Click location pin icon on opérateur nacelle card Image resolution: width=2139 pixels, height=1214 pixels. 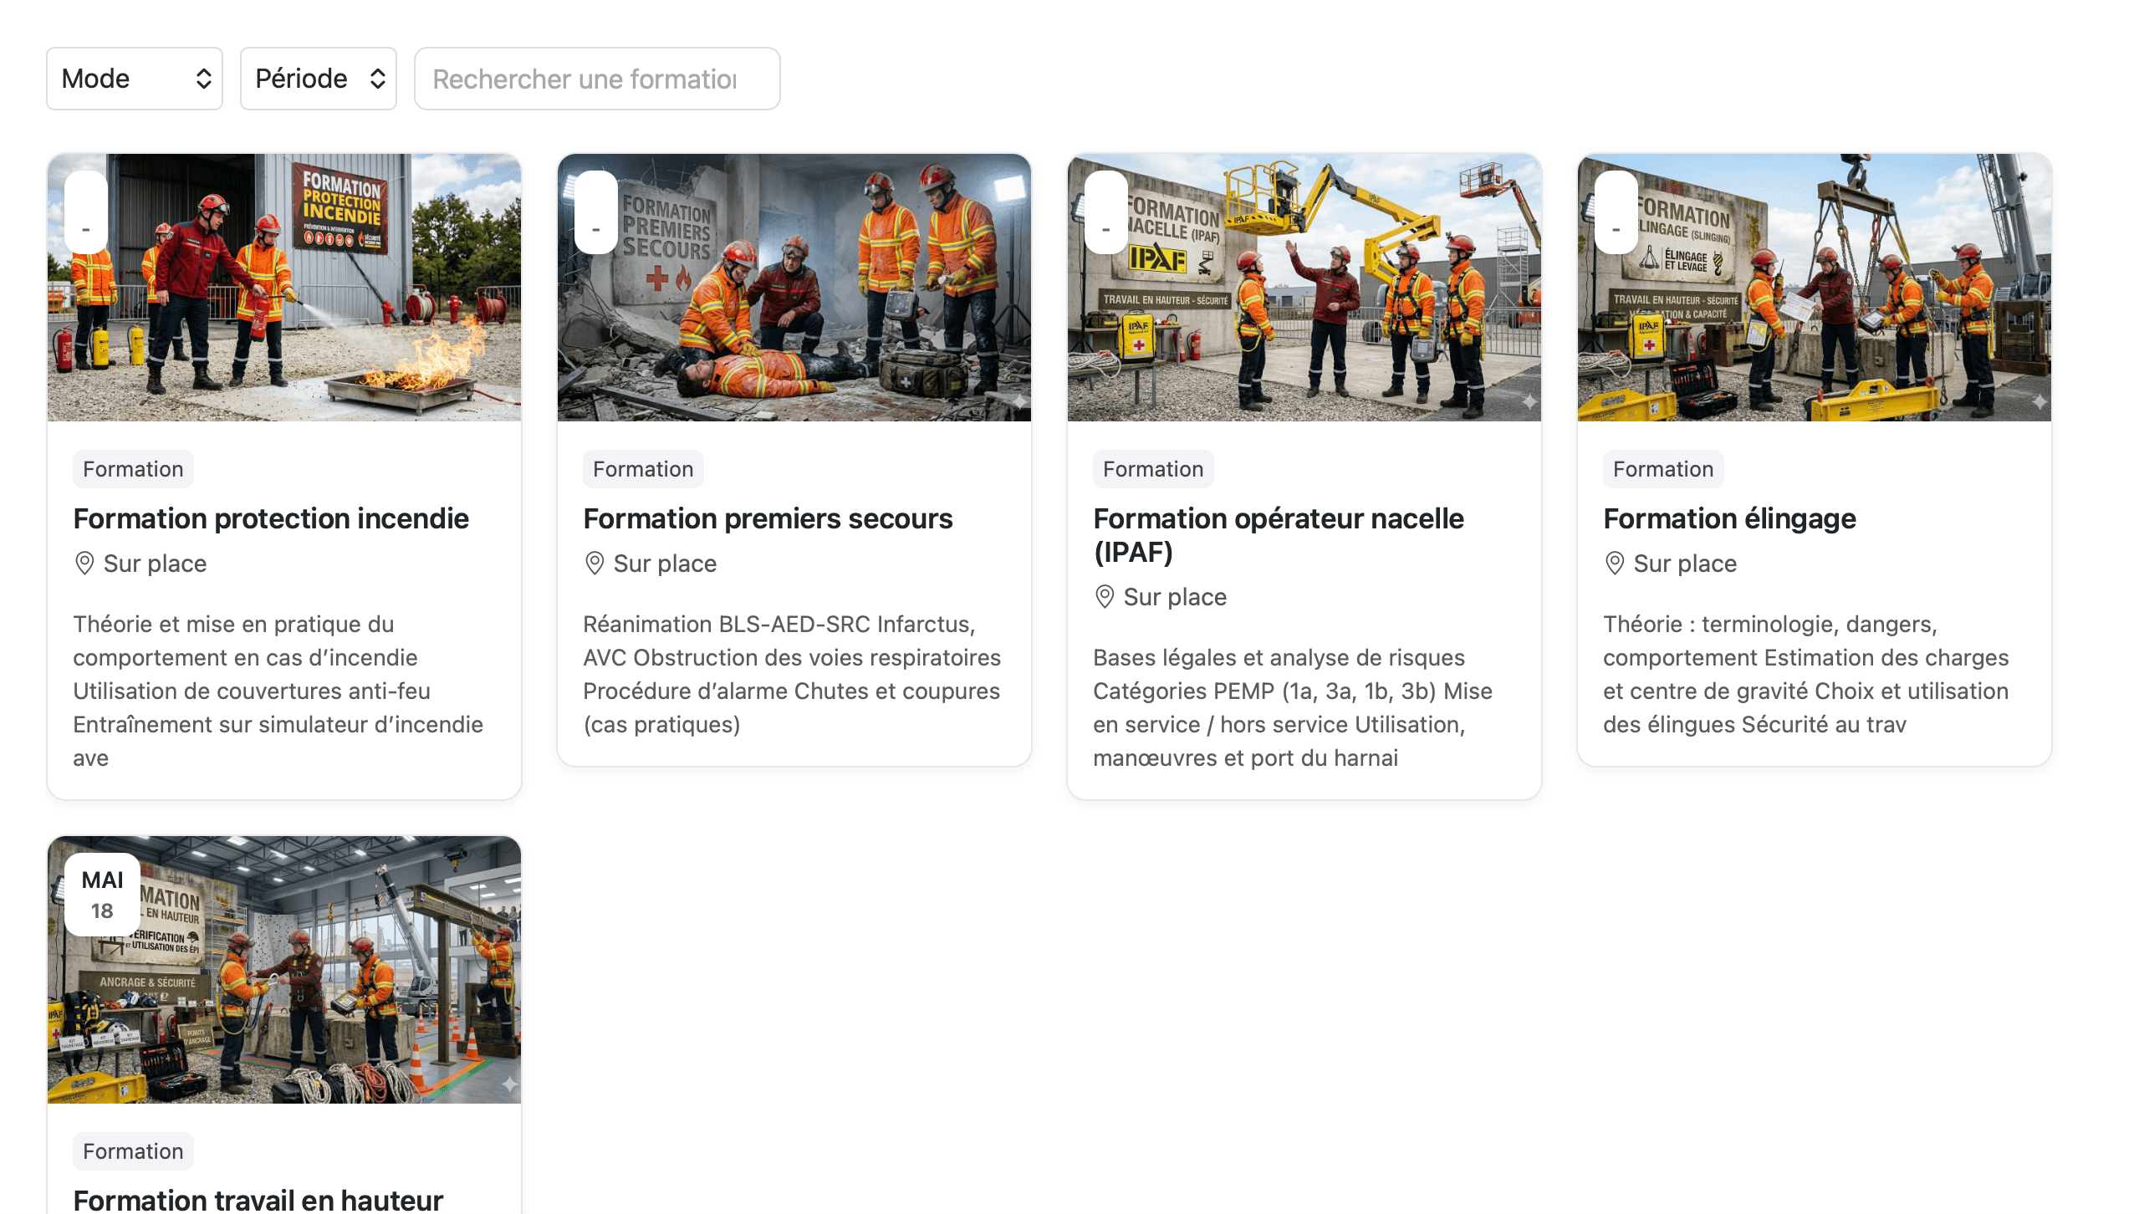(x=1104, y=596)
